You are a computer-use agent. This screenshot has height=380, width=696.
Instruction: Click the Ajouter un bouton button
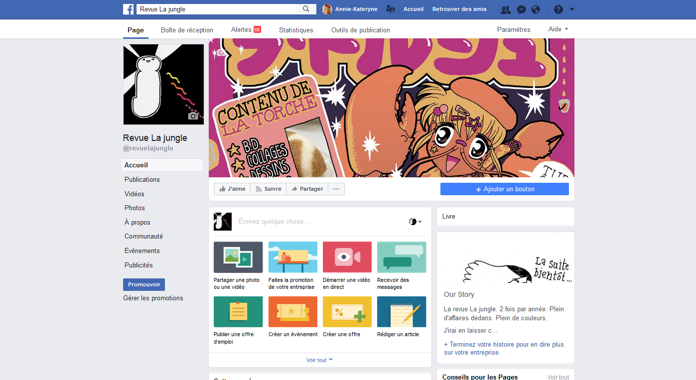point(504,189)
